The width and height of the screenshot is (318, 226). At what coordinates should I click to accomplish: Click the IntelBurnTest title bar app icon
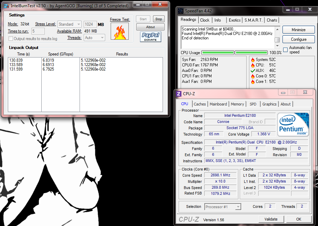[x=6, y=6]
